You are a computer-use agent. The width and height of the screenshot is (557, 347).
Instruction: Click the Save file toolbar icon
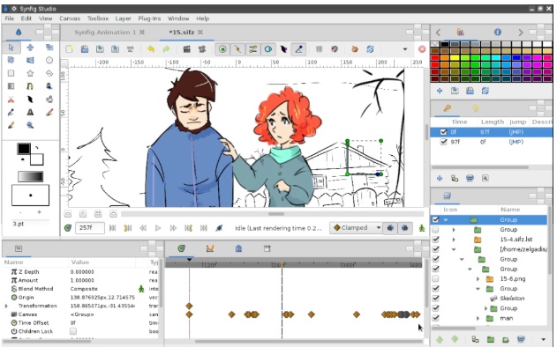click(100, 49)
